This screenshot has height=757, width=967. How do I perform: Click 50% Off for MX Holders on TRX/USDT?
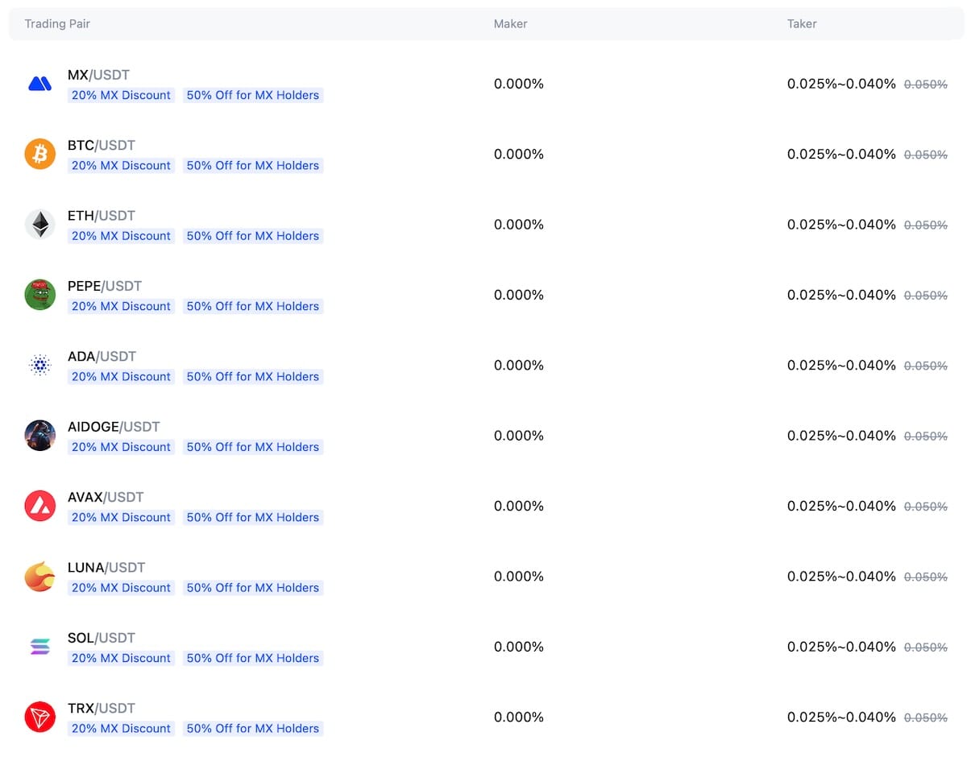[x=253, y=728]
